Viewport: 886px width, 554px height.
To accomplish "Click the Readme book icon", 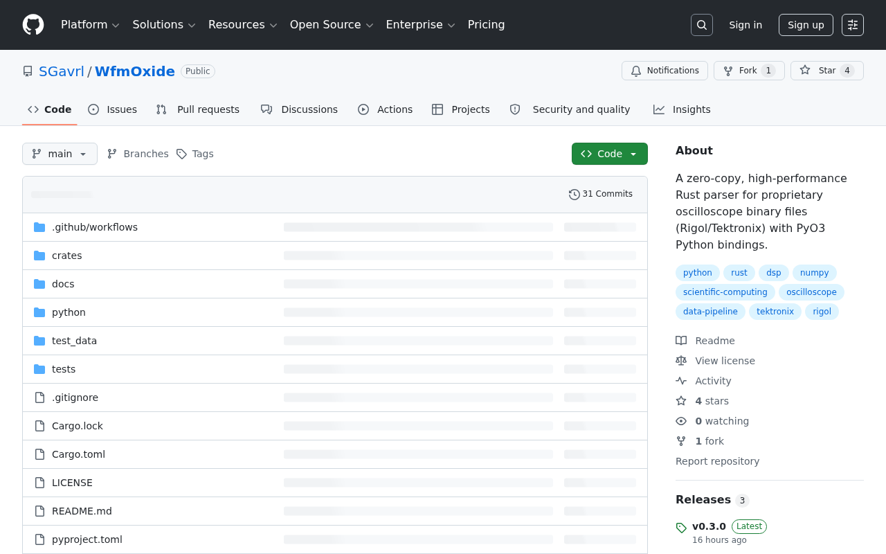I will 681,341.
